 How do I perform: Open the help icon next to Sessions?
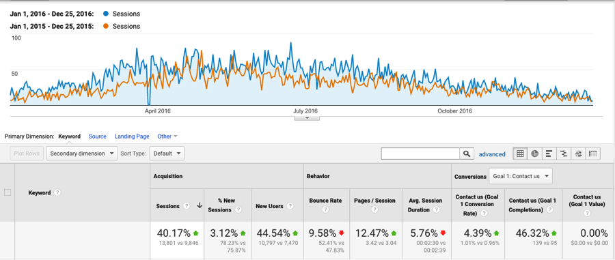coord(187,206)
